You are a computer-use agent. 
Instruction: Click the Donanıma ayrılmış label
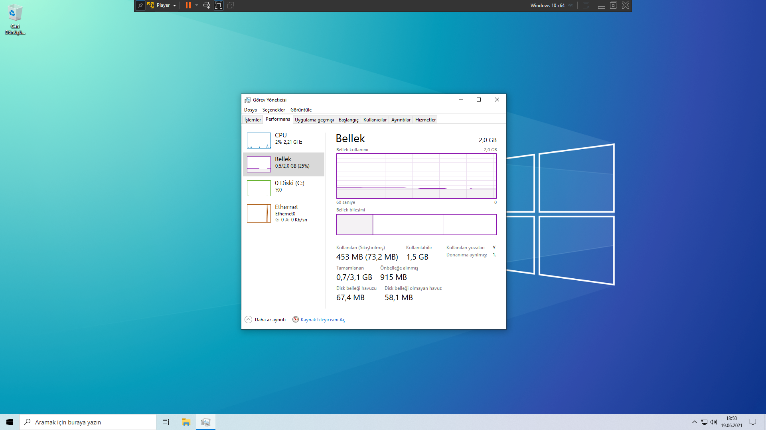pos(467,255)
